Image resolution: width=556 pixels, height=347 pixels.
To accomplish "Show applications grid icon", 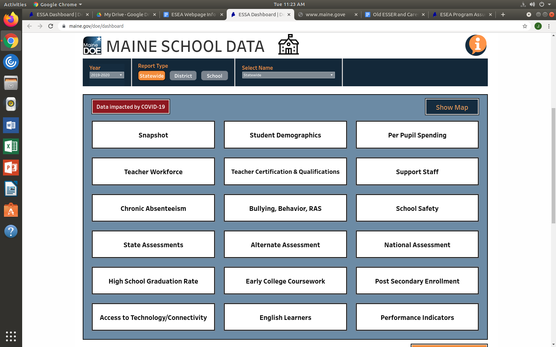I will (x=11, y=336).
